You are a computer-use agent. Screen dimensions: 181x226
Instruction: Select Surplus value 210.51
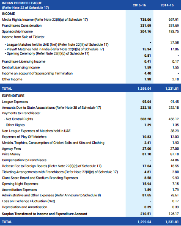coord(145,214)
